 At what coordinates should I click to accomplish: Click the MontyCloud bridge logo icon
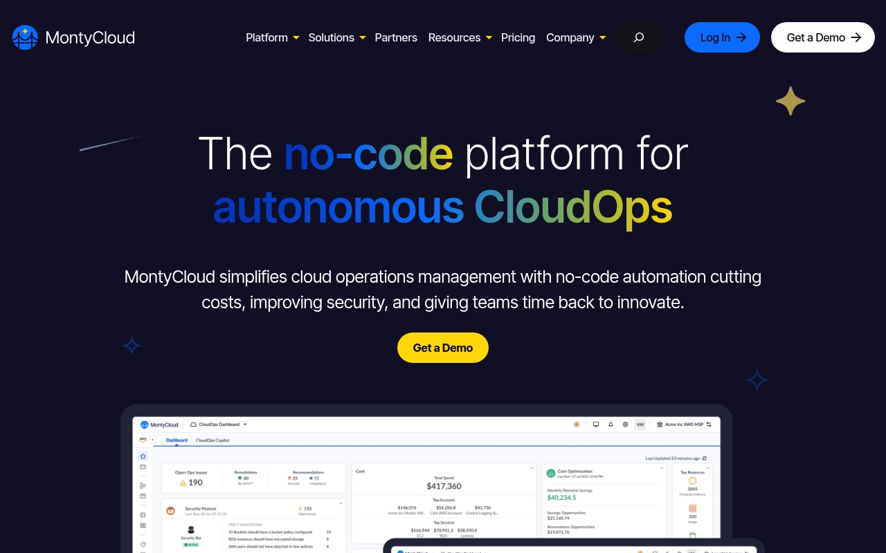25,37
